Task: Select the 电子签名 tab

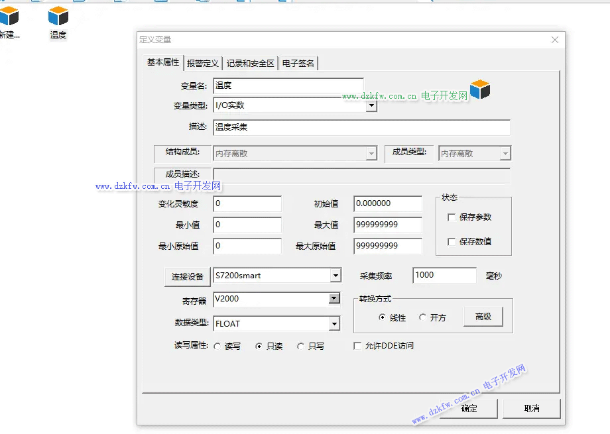Action: (x=298, y=64)
